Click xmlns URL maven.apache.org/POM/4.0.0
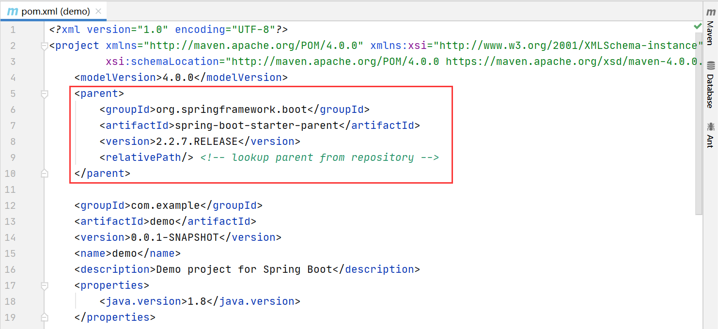 pyautogui.click(x=253, y=46)
